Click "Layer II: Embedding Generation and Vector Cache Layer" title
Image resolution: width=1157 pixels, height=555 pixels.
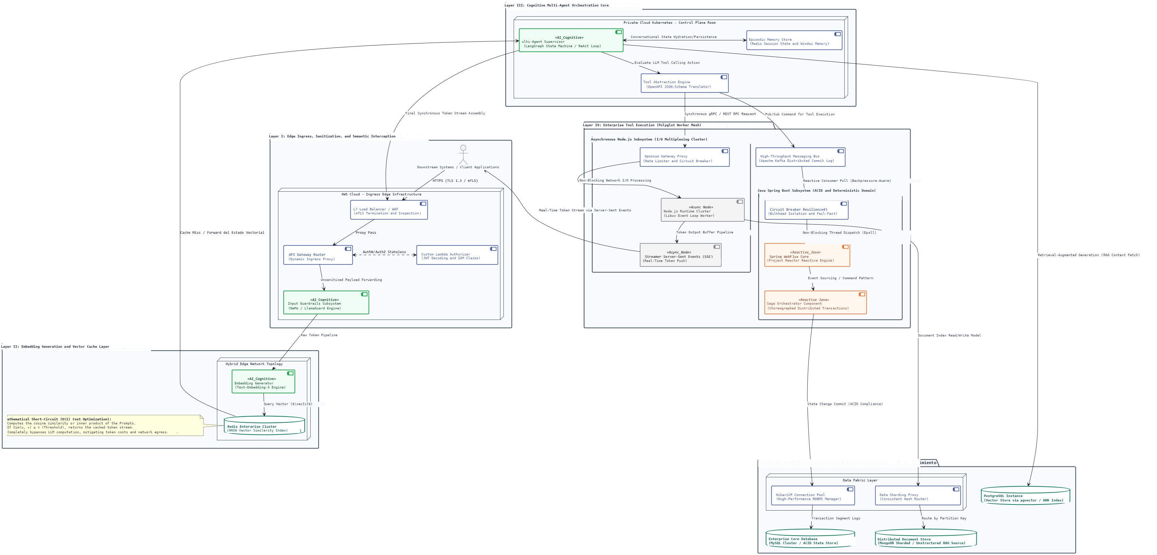pyautogui.click(x=55, y=347)
